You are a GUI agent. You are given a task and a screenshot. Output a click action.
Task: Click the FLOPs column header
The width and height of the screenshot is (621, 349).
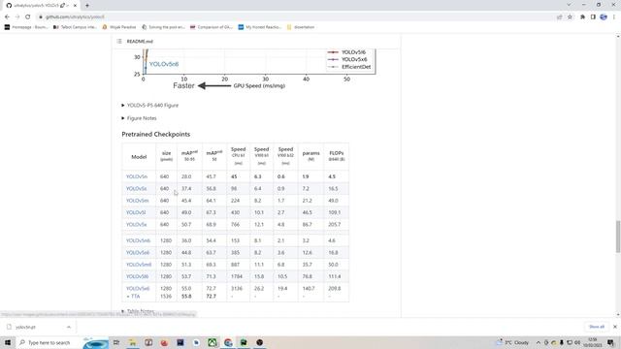[x=337, y=156]
